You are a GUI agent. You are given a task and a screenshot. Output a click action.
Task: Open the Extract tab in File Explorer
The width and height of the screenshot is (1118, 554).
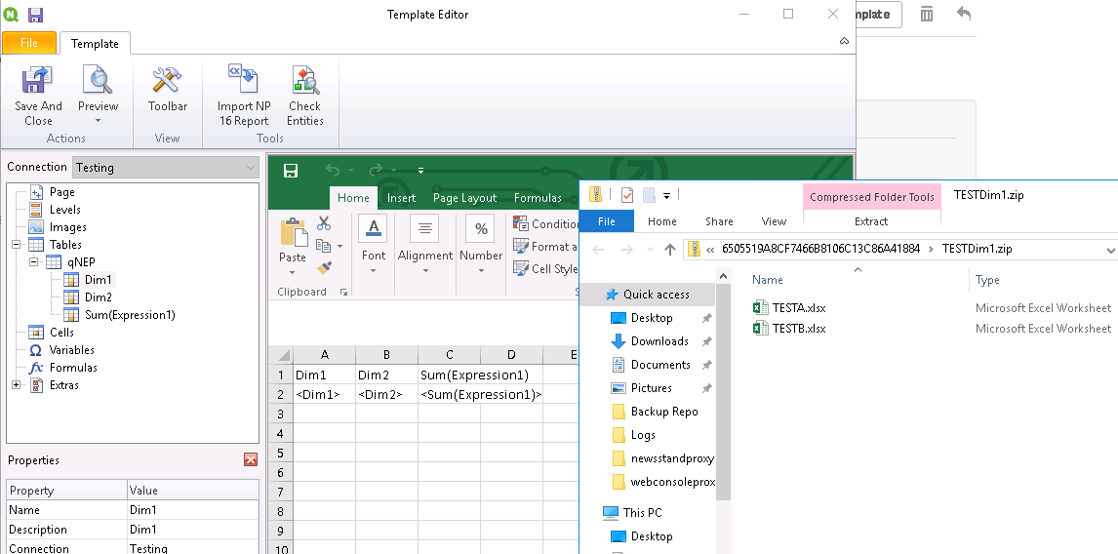(870, 221)
